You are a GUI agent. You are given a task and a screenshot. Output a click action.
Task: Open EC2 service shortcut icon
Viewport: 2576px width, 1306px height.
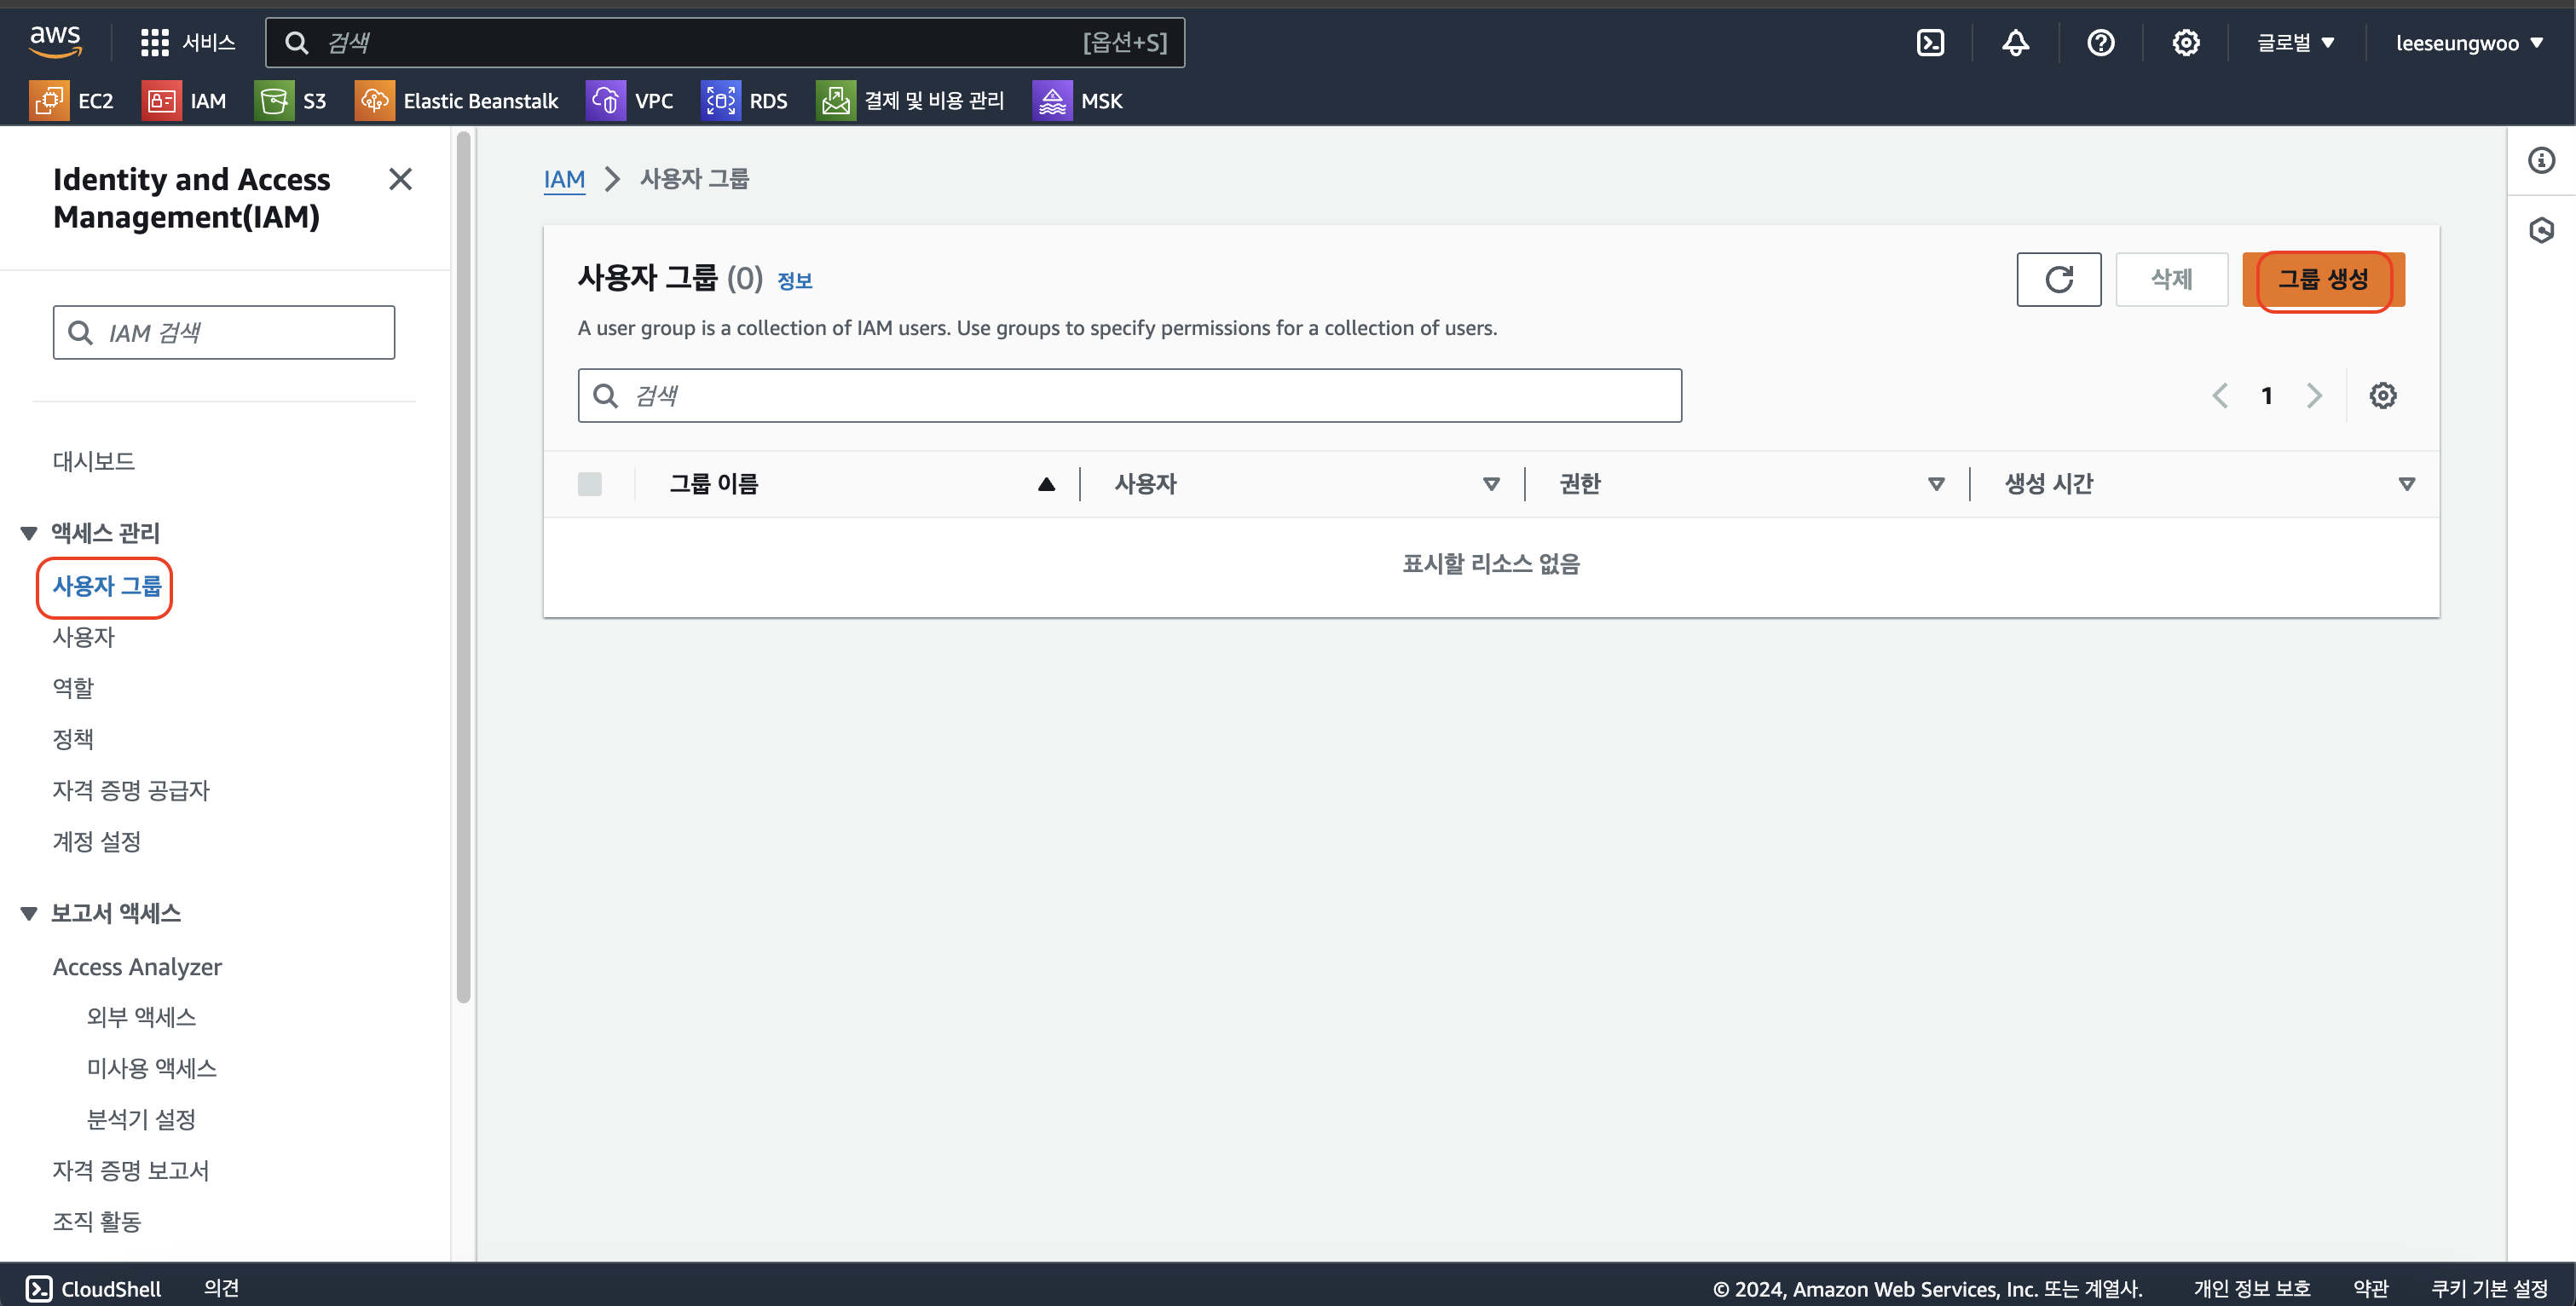coord(49,101)
